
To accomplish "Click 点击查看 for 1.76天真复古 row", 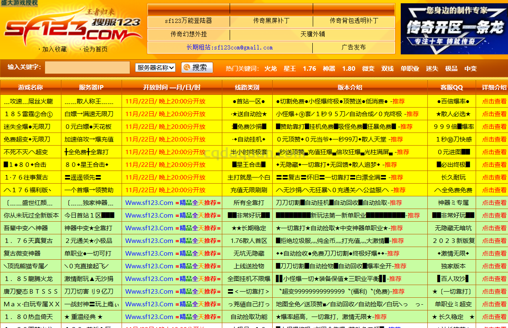I will (494, 241).
